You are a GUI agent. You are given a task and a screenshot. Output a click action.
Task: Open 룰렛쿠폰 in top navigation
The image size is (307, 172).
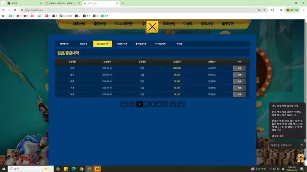click(x=228, y=24)
